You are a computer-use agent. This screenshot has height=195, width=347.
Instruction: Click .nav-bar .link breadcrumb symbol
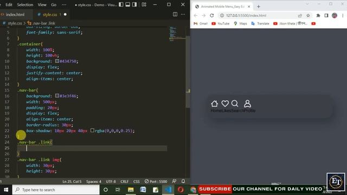(x=44, y=23)
